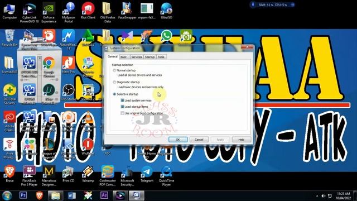This screenshot has height=201, width=357.
Task: Launch Telegram from the desktop
Action: (x=147, y=175)
